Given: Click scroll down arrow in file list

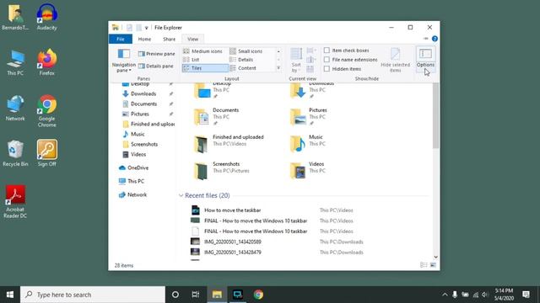Looking at the screenshot, I should click(435, 257).
